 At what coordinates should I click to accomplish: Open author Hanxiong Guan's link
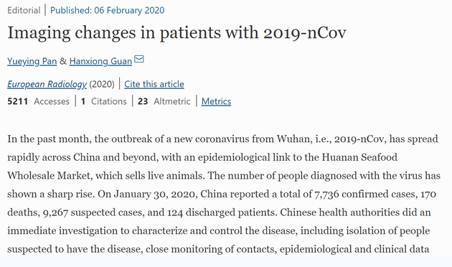[x=100, y=62]
